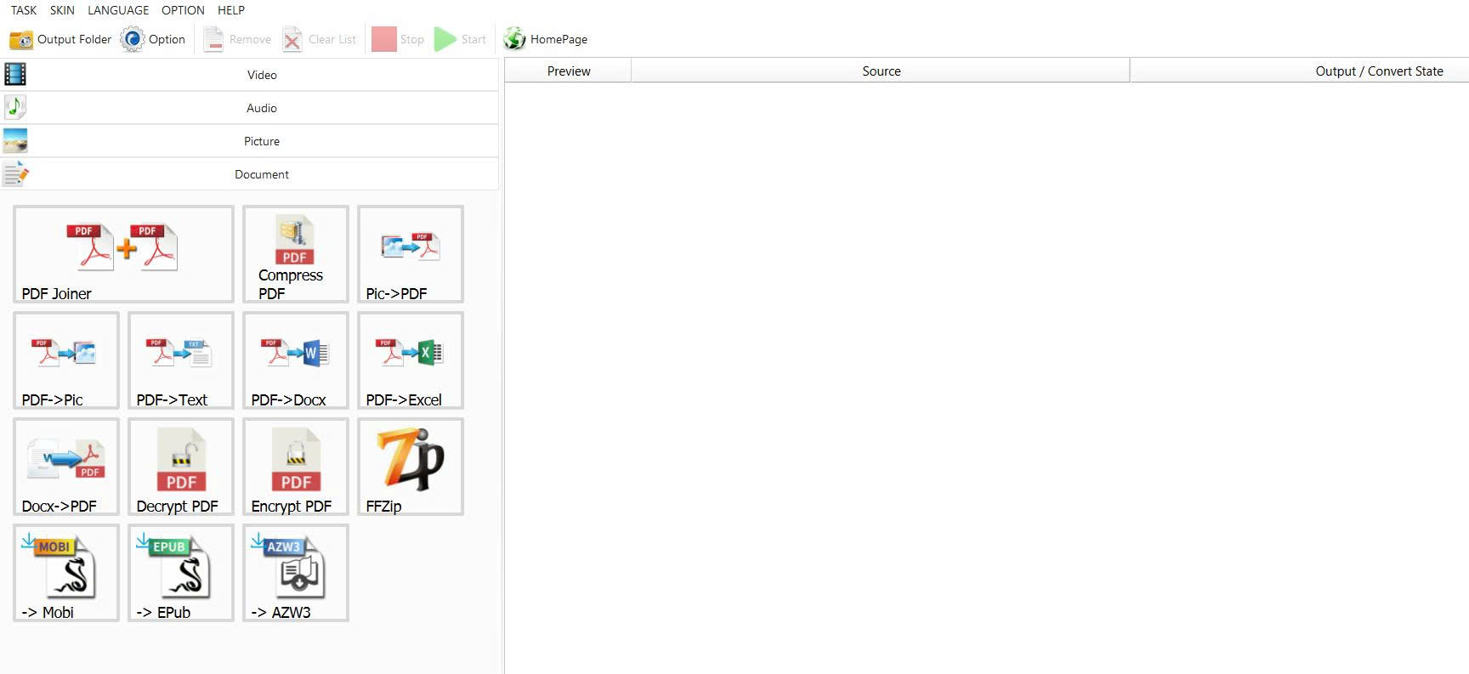The image size is (1469, 674).
Task: Open the PDF->Pic converter
Action: [x=66, y=360]
